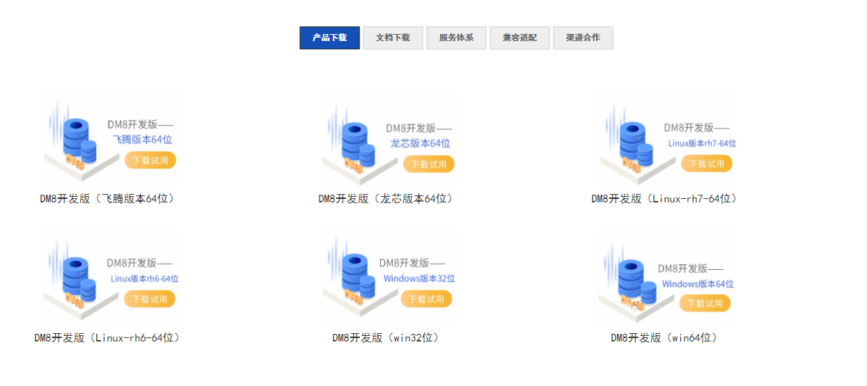Click blue text Windows版本32位 in banner
The width and height of the screenshot is (867, 386).
coord(419,278)
